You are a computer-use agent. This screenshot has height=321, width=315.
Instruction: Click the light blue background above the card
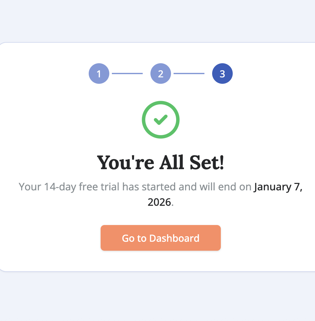[x=157, y=19]
